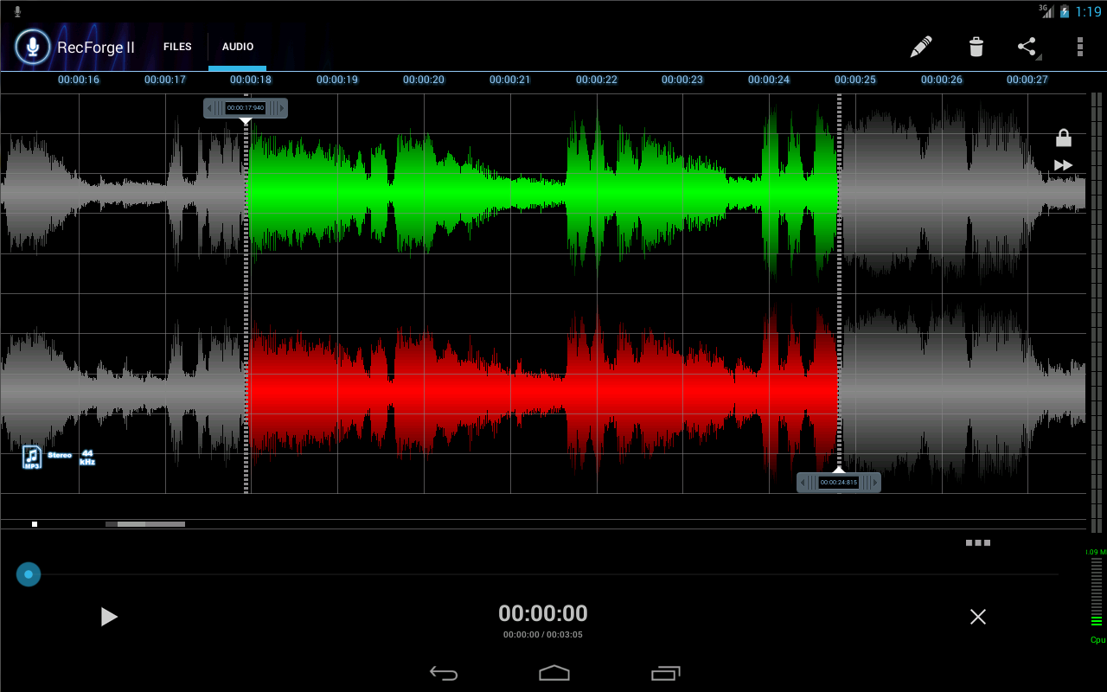Share the audio via the share icon
This screenshot has width=1107, height=692.
coord(1027,47)
